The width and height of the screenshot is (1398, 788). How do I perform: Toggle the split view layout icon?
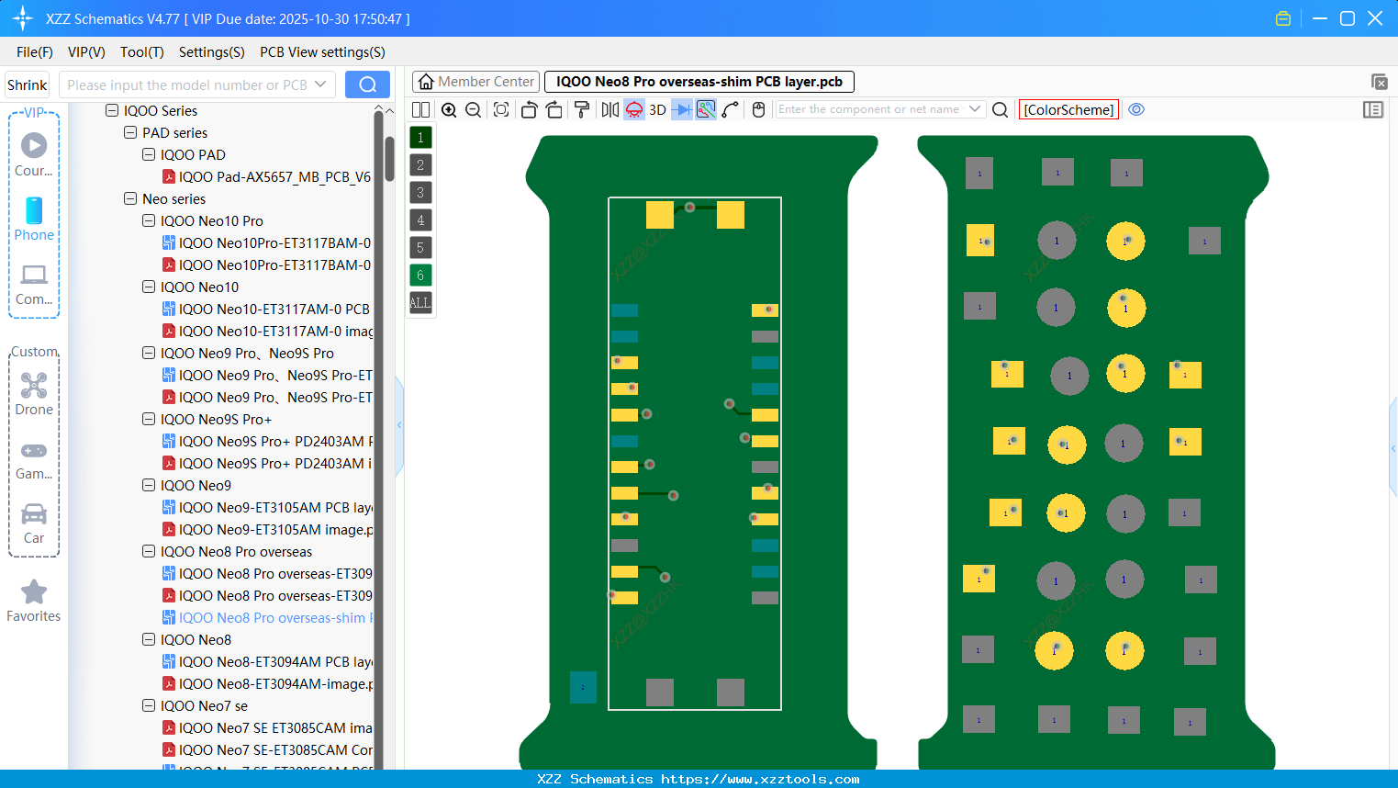[x=420, y=110]
